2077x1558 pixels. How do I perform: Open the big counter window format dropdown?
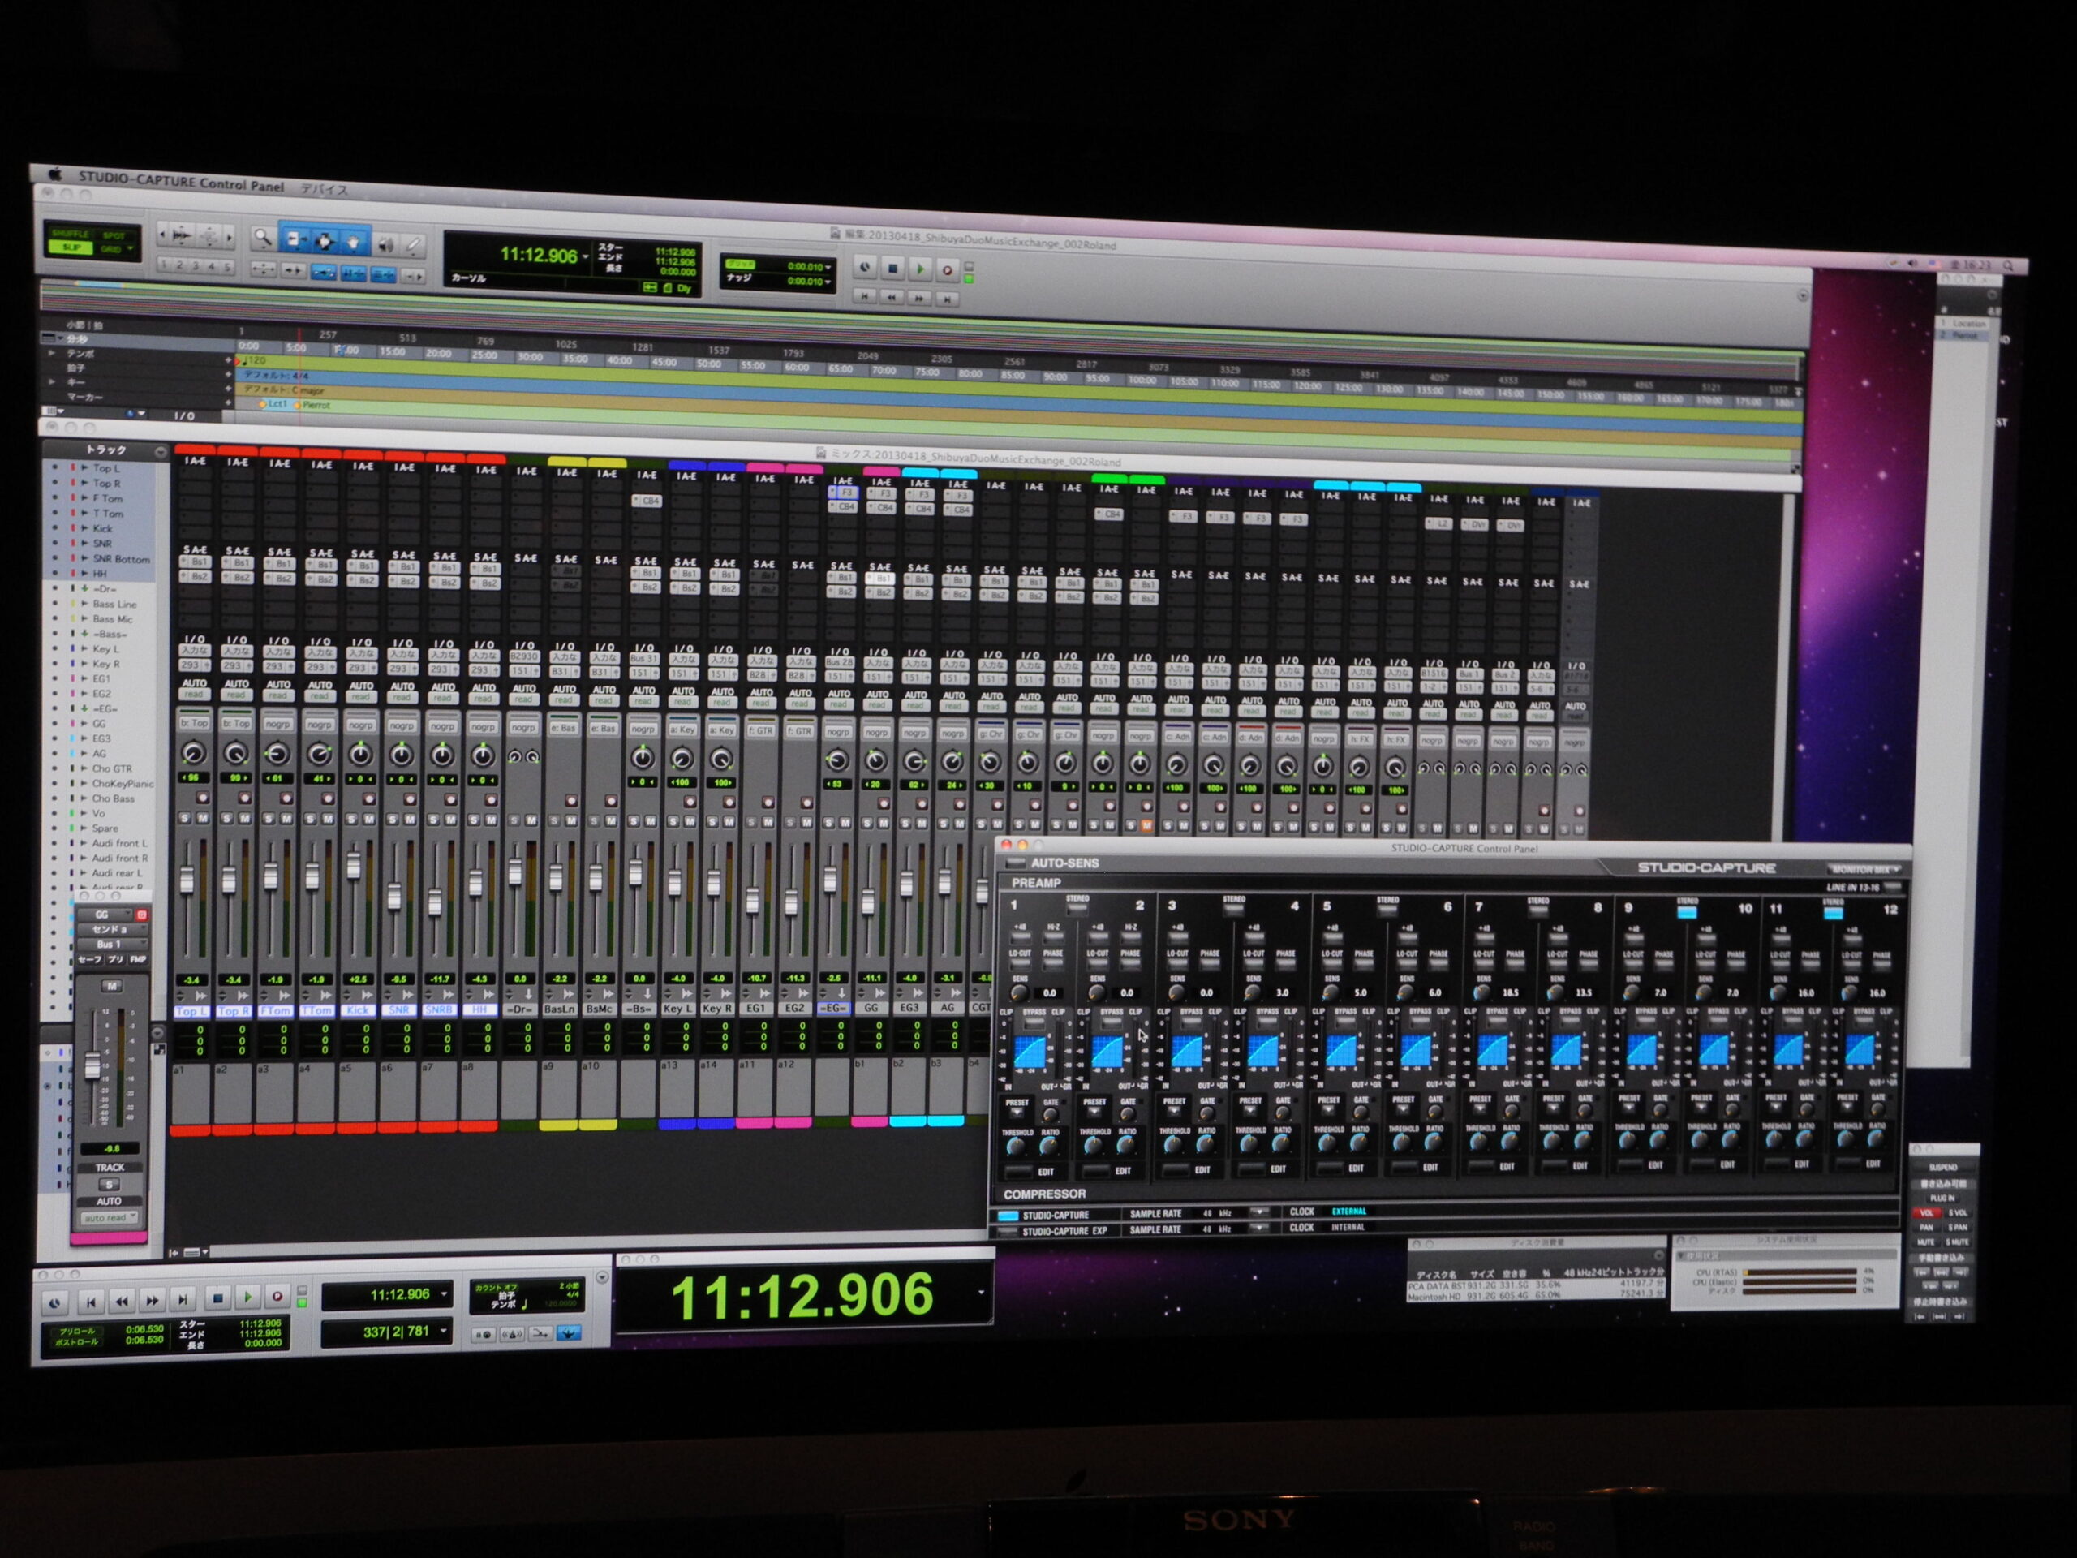tap(983, 1293)
